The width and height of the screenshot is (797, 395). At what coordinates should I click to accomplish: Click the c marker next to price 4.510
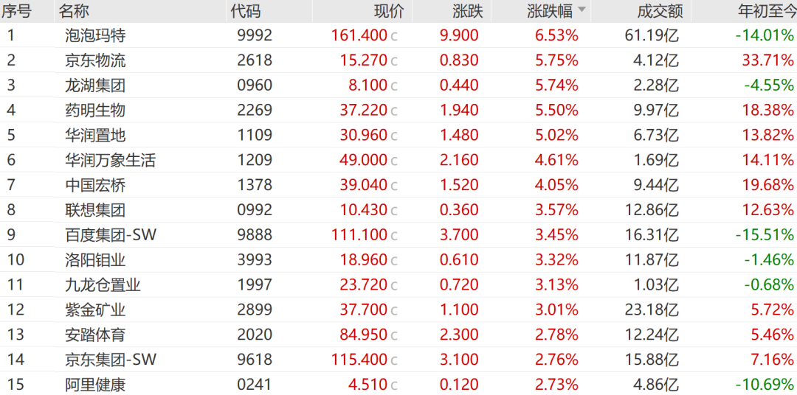tap(394, 385)
